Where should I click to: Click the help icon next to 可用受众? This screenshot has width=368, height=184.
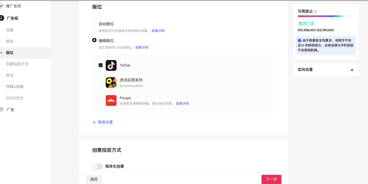point(316,11)
